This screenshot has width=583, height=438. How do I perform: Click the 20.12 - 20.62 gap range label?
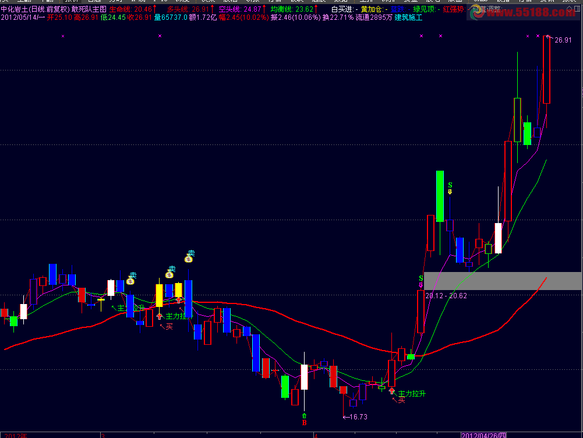point(446,296)
